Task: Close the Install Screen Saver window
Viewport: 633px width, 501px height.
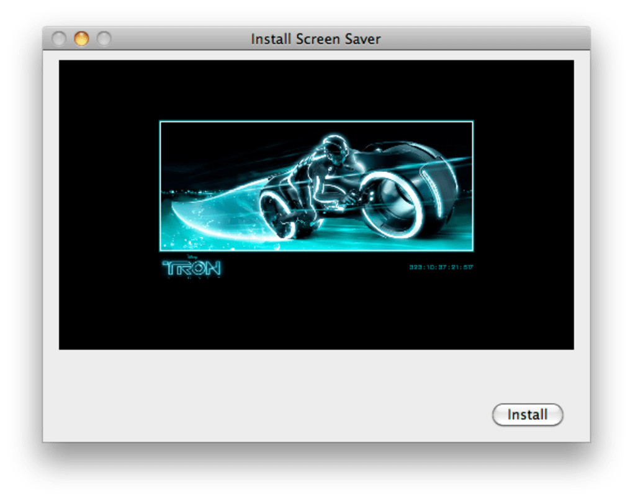Action: coord(59,38)
